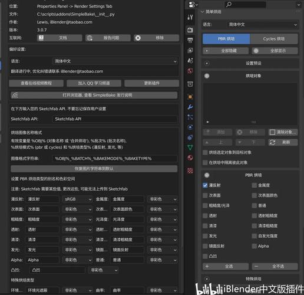The width and height of the screenshot is (304, 295).
Task: Click the 移除 remove addon button
Action: (156, 38)
